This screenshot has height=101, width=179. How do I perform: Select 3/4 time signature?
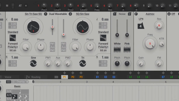point(9,91)
